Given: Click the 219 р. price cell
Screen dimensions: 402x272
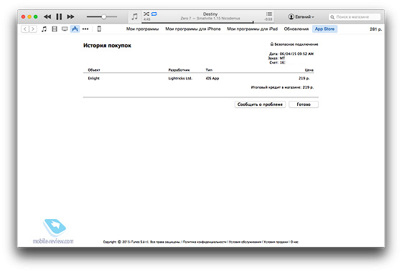Looking at the screenshot, I should coord(304,78).
